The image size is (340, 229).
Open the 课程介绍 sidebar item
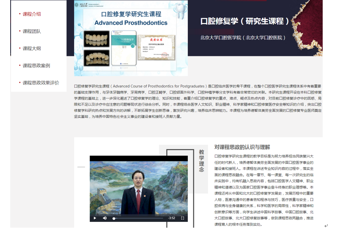click(32, 14)
